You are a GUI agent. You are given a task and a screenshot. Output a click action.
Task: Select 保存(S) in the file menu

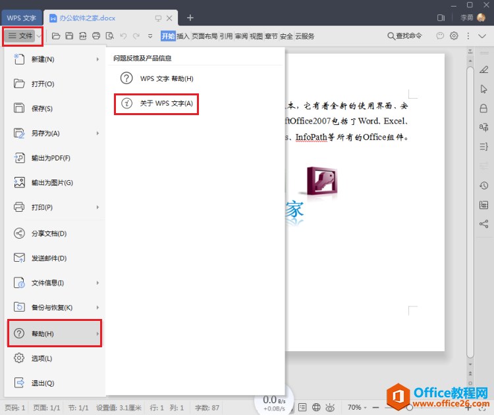[55, 109]
